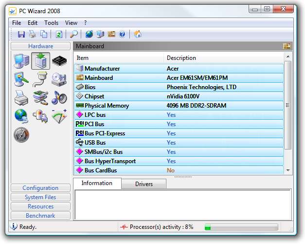Open the Printers icon in Hardware panel
The height and width of the screenshot is (244, 305).
(21, 97)
